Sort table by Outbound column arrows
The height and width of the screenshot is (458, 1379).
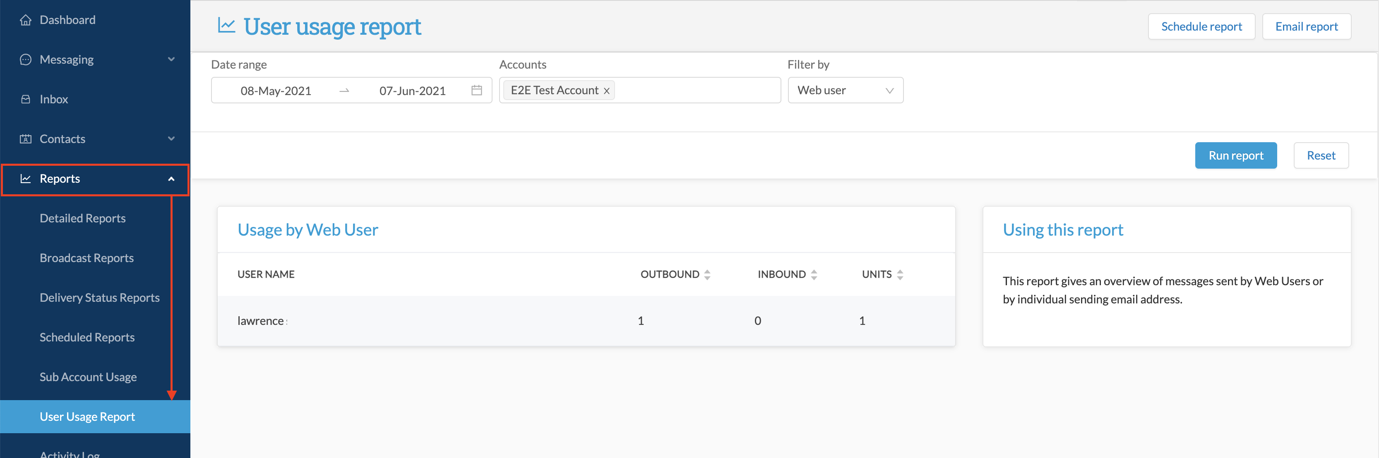click(x=707, y=275)
